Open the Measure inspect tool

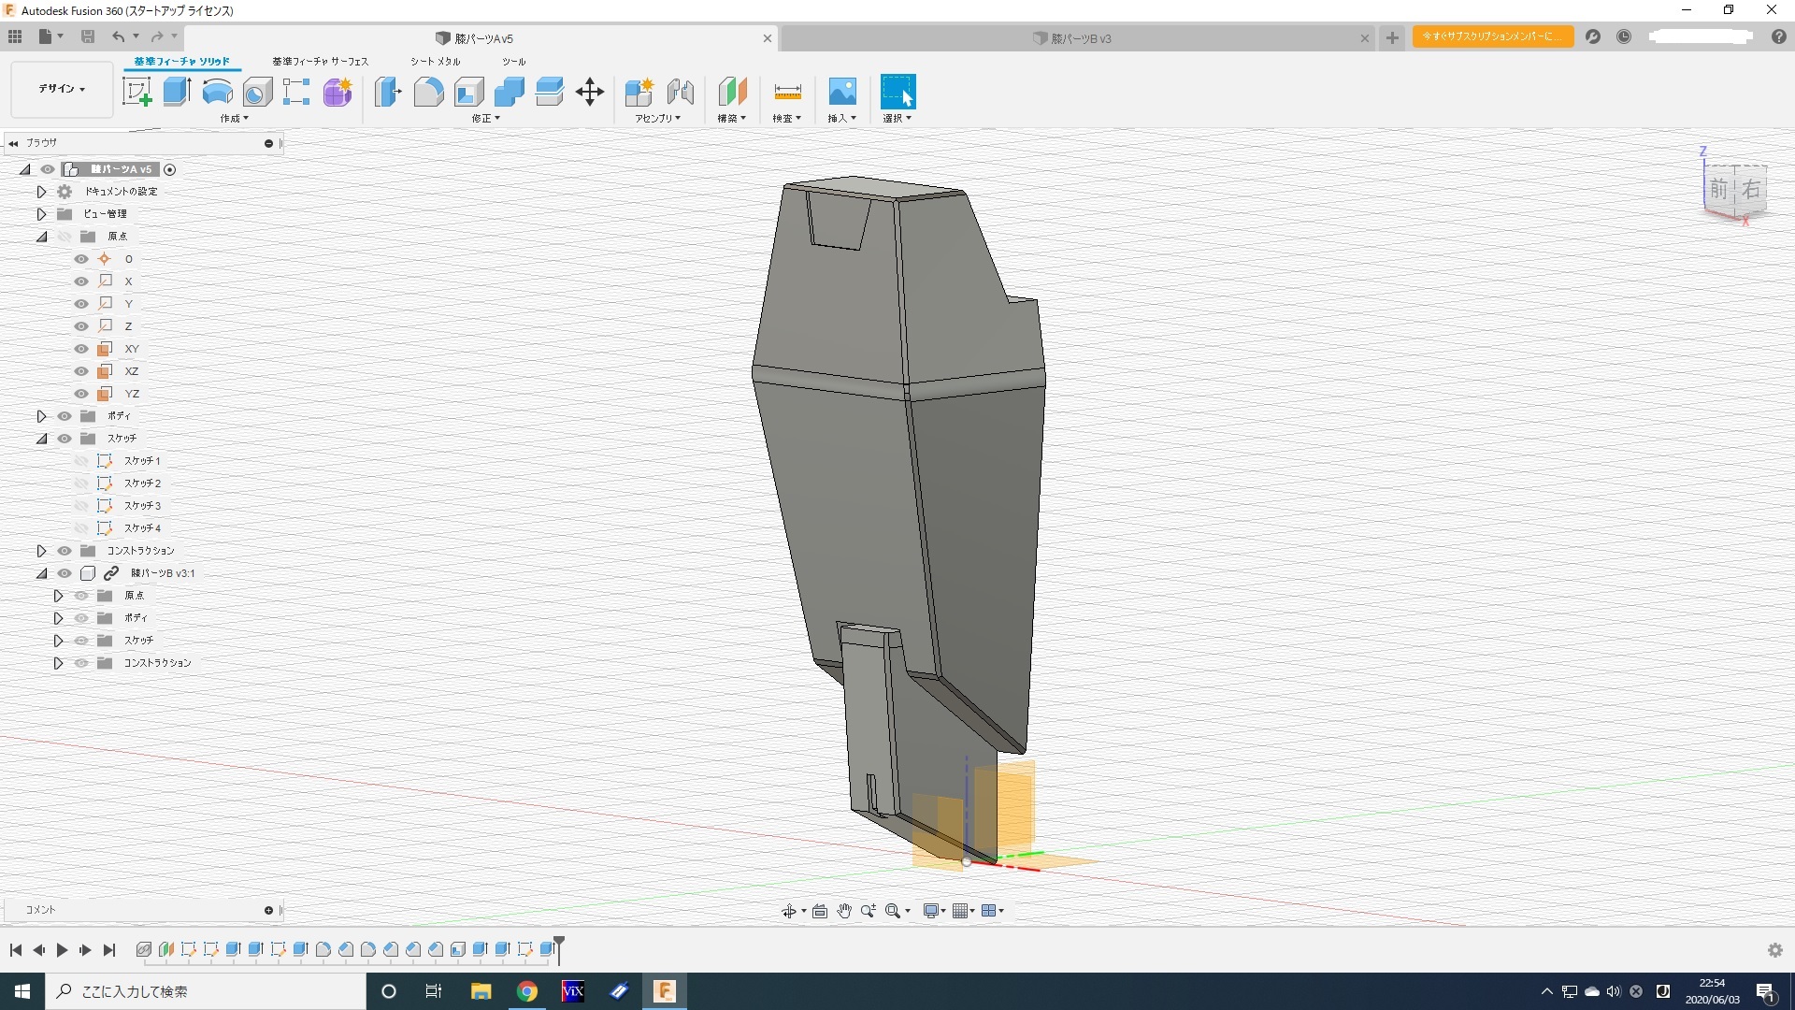coord(787,92)
